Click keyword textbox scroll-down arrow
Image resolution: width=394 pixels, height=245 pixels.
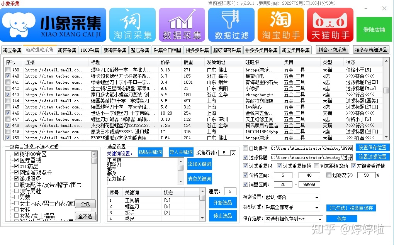[x=181, y=181]
